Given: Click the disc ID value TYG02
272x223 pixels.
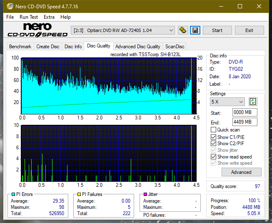Looking at the screenshot, I should pyautogui.click(x=236, y=69).
